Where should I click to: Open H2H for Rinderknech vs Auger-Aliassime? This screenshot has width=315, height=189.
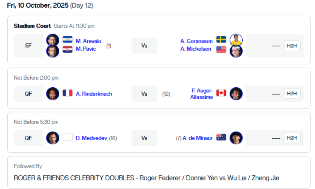click(x=292, y=94)
